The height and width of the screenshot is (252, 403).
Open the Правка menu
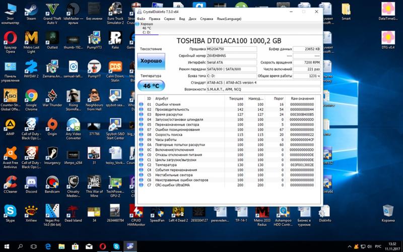(155, 19)
